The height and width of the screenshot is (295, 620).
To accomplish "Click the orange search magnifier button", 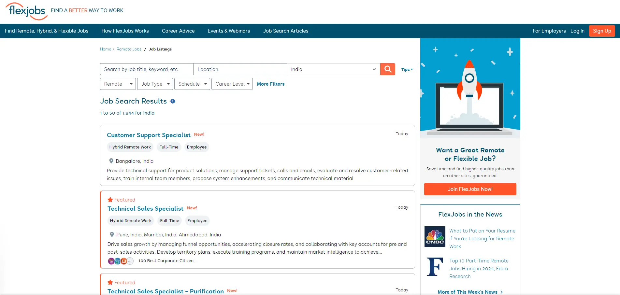I will click(388, 69).
